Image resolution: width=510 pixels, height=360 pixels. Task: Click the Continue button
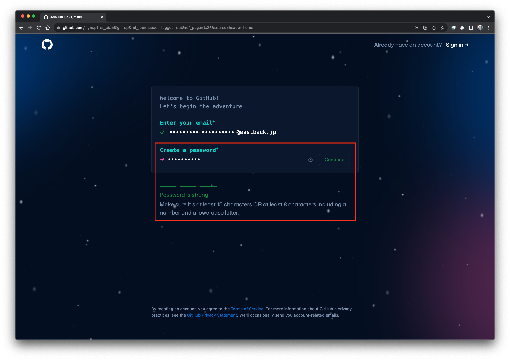[334, 160]
